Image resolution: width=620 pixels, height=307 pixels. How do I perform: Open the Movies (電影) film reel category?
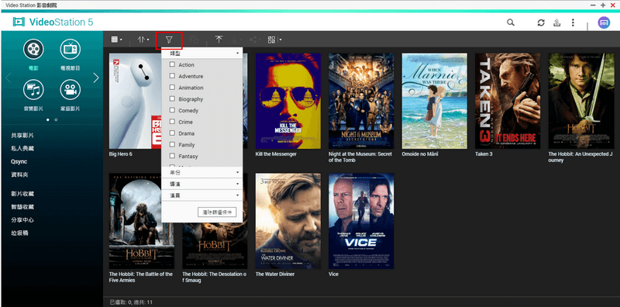33,50
